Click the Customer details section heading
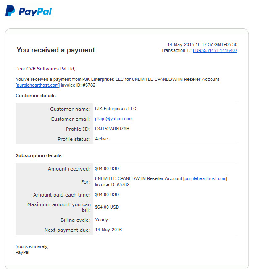 click(36, 96)
